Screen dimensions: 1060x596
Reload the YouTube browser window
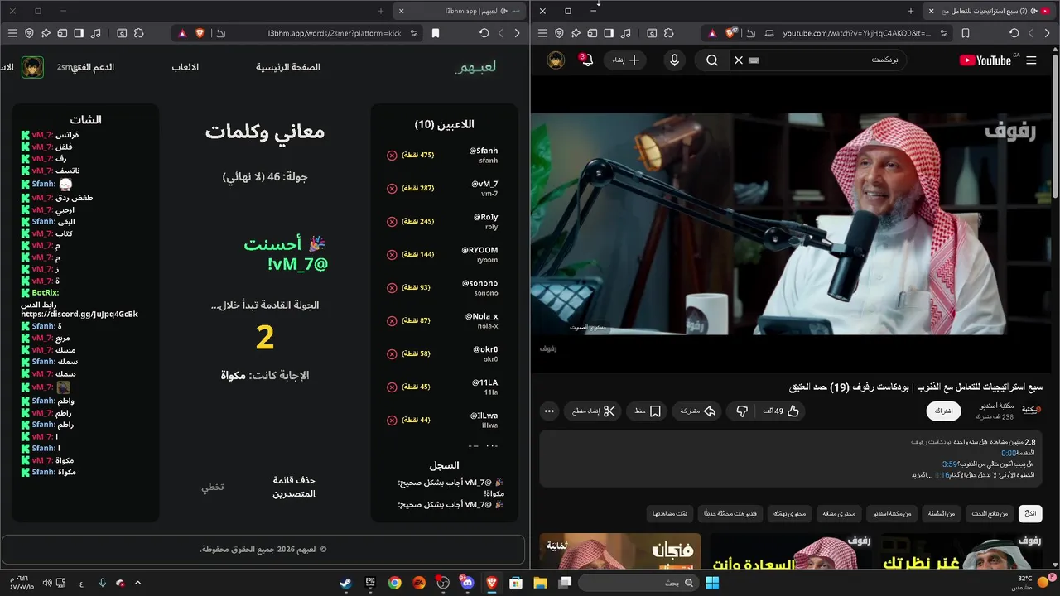pos(1014,33)
